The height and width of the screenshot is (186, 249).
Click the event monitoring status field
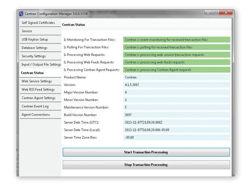[x=176, y=39]
